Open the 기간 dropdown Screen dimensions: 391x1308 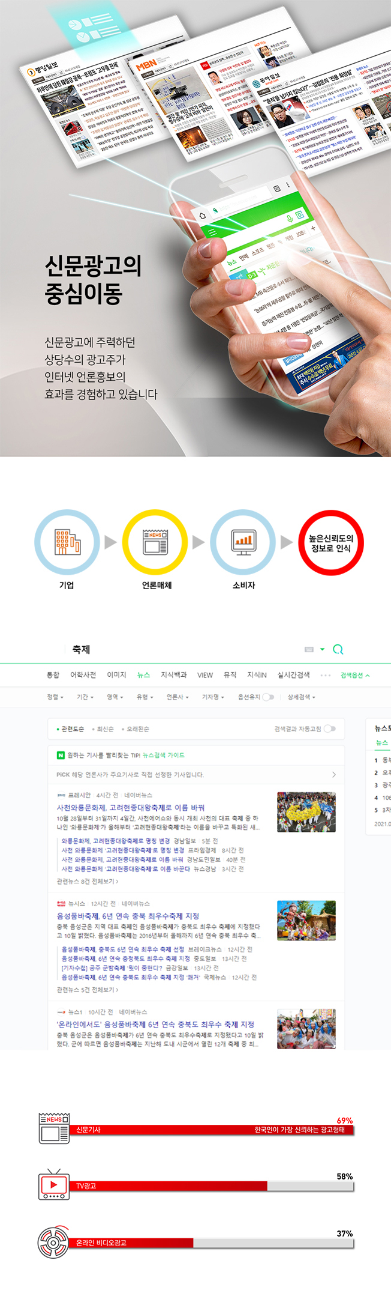click(85, 697)
